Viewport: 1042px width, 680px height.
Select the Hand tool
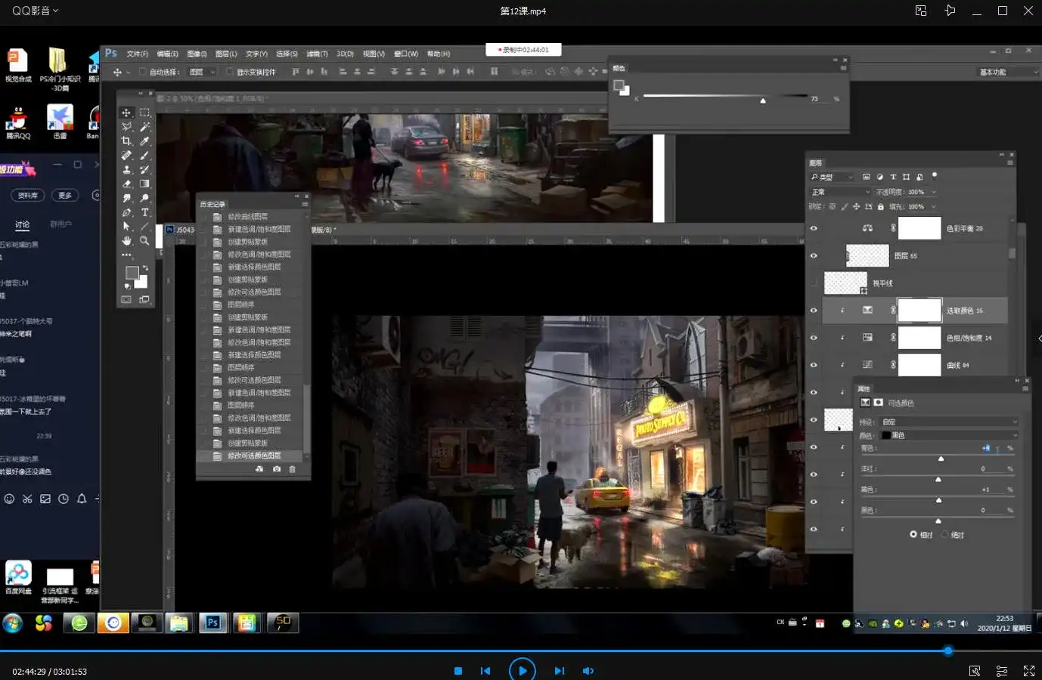pos(126,241)
